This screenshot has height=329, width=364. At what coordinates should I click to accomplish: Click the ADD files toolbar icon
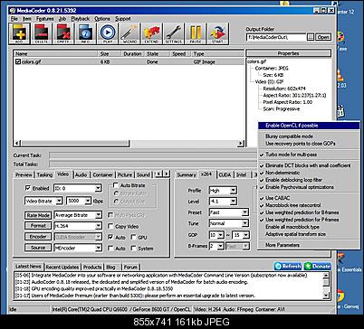(19, 33)
